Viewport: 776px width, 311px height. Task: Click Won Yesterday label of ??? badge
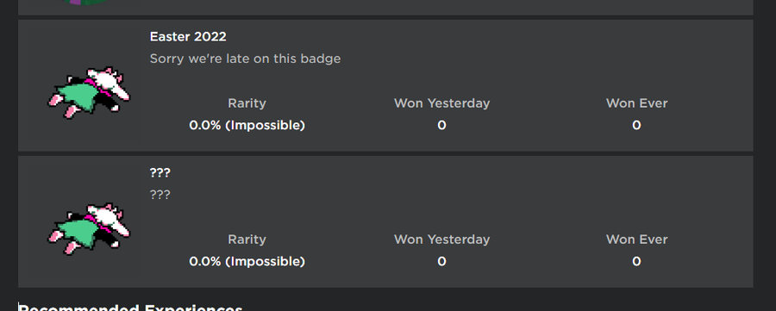click(x=441, y=239)
